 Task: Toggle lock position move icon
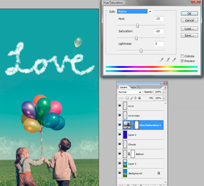pos(136,98)
